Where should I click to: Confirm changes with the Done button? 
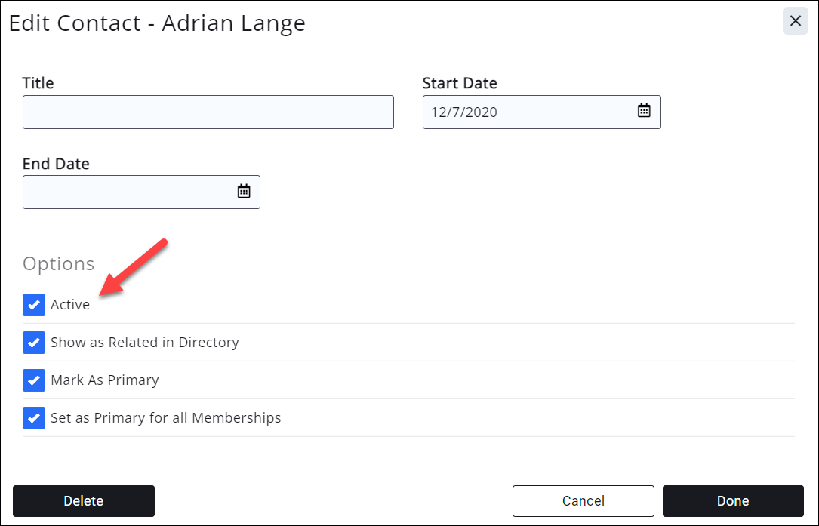(733, 501)
